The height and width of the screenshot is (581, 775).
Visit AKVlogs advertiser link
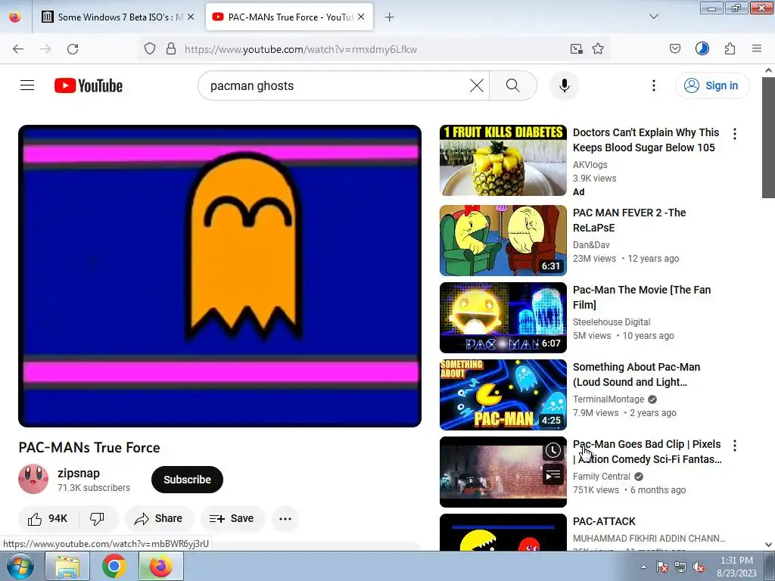coord(590,164)
